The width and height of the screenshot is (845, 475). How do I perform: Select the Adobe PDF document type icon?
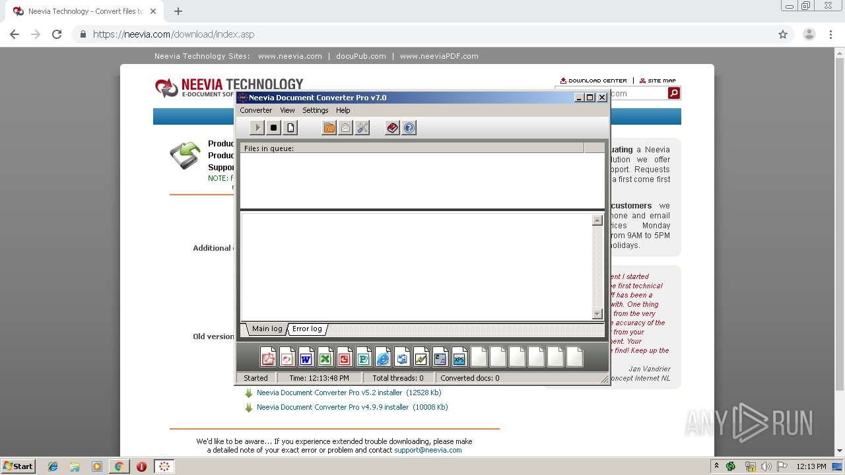(x=268, y=357)
